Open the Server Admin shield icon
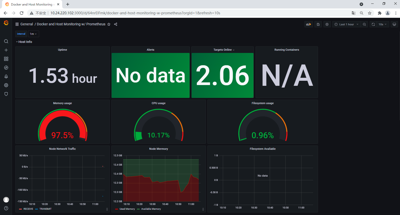 6,94
